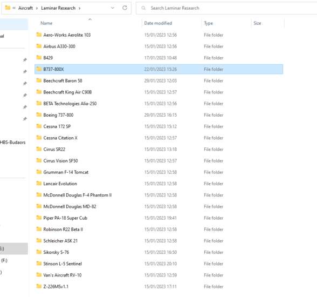Click the folder icon in address bar
Image resolution: width=317 pixels, height=297 pixels.
point(8,8)
